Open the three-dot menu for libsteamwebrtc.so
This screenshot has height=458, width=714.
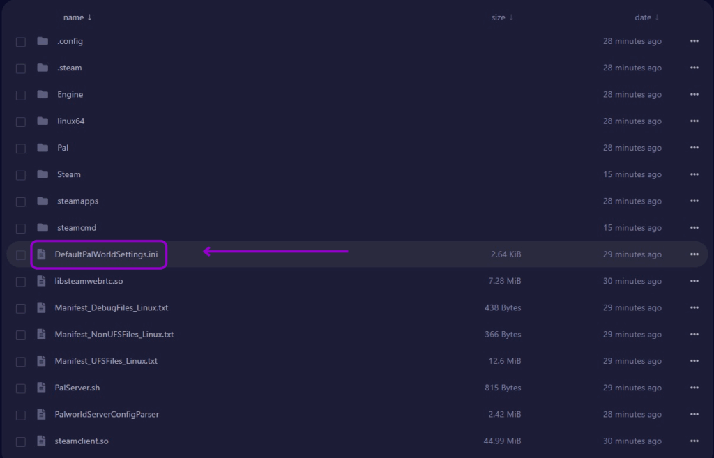(694, 281)
